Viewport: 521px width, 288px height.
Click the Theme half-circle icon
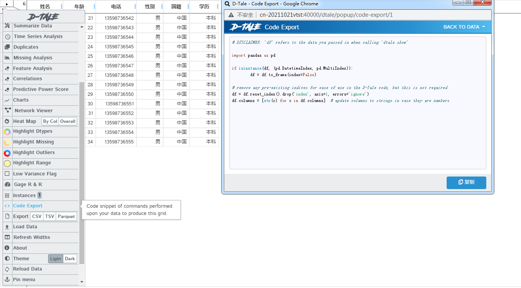[x=7, y=259]
